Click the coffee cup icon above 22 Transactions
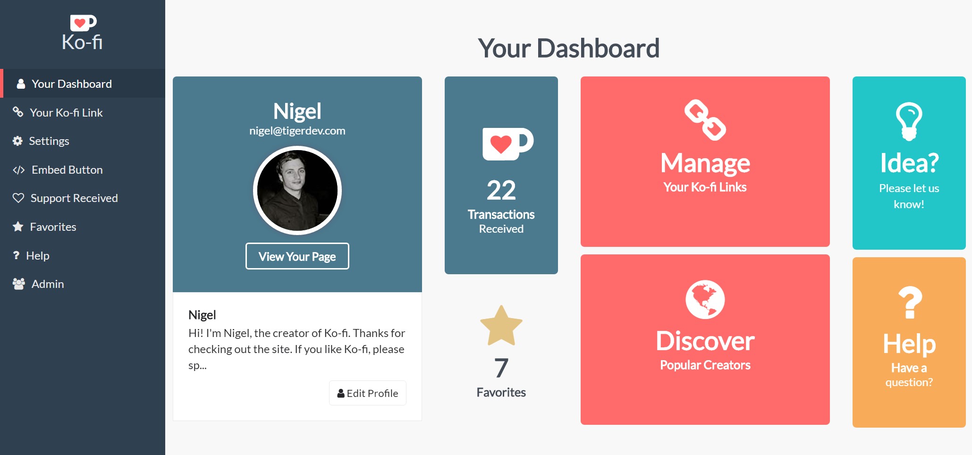 pyautogui.click(x=507, y=143)
